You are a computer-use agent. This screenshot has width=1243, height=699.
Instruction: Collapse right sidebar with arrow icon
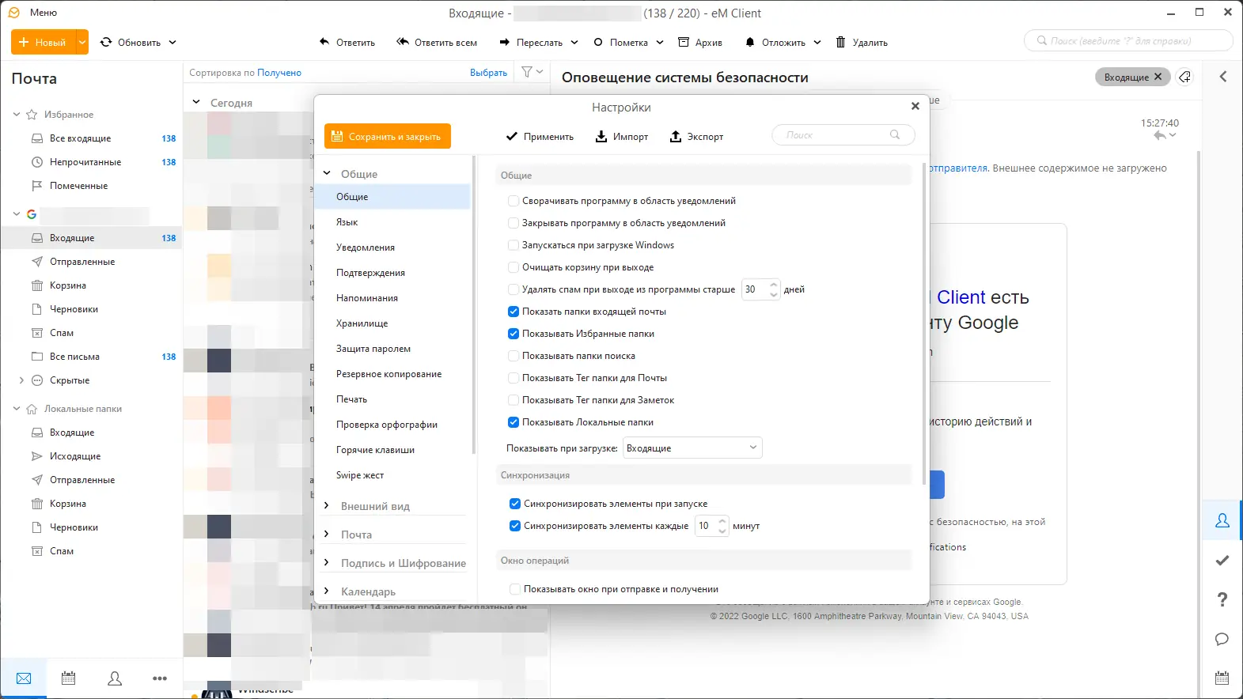[1223, 77]
